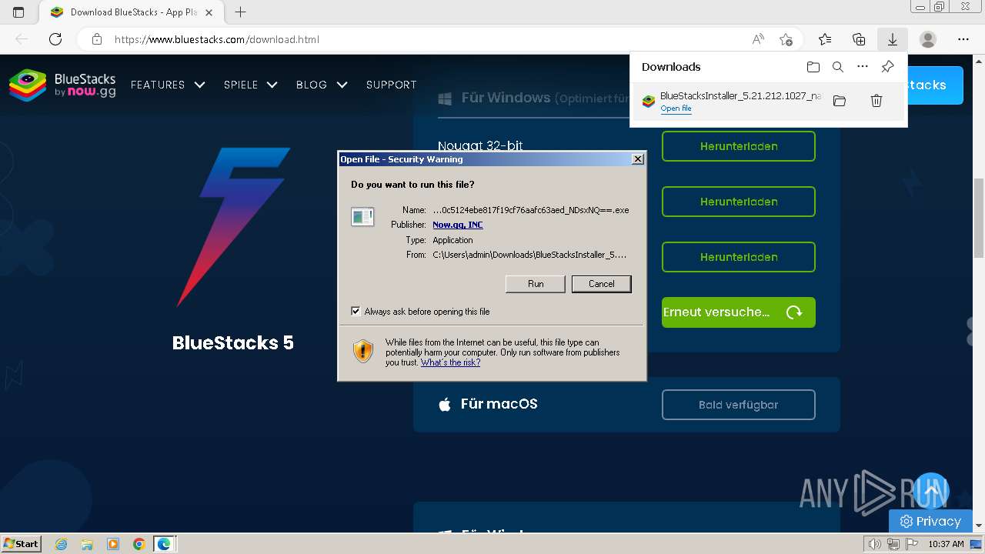The image size is (985, 554).
Task: Open the browser profile icon
Action: [928, 39]
